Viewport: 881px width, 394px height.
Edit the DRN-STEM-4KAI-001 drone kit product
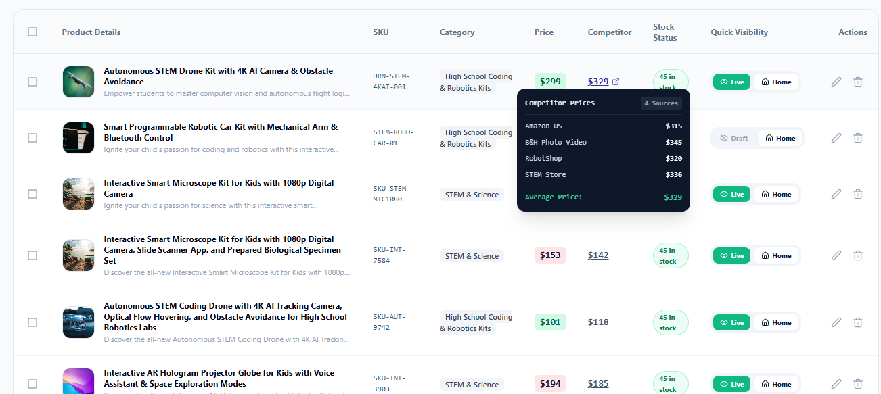pyautogui.click(x=836, y=82)
